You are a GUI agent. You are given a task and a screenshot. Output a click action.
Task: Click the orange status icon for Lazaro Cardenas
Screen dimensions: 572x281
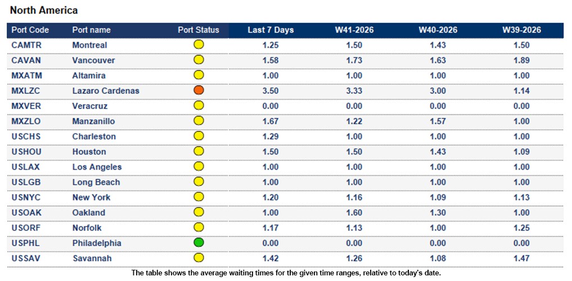pyautogui.click(x=199, y=90)
